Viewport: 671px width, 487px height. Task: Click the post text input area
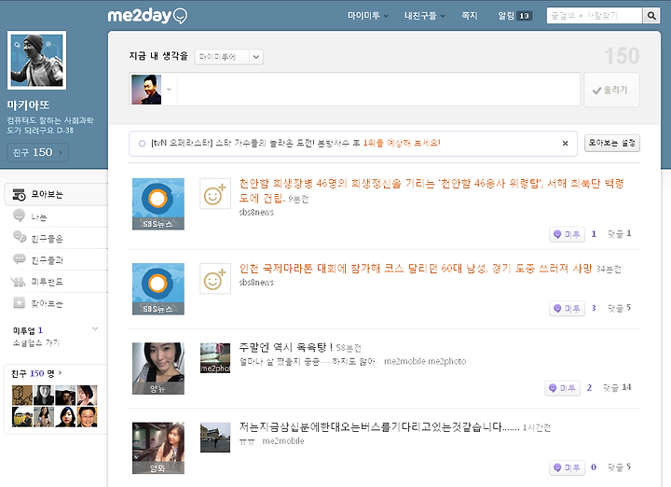tap(378, 89)
